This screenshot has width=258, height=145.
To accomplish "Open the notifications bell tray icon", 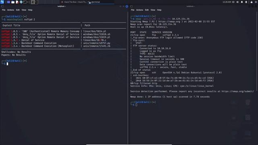I will point(242,2).
